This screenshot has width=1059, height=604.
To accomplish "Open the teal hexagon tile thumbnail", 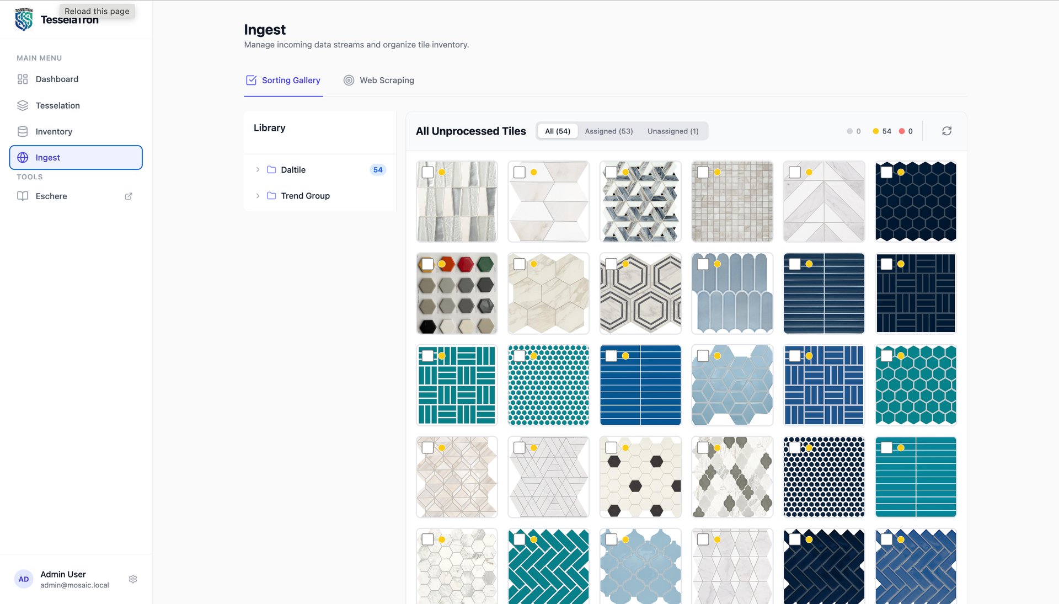I will tap(916, 385).
